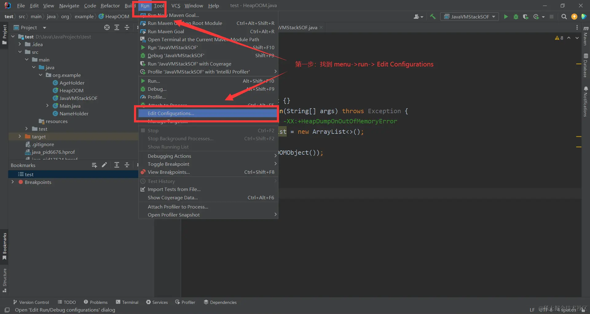
Task: Collapse the org.example package node
Action: [41, 75]
